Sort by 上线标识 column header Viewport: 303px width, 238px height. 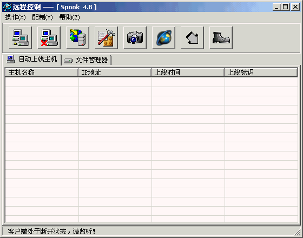[261, 72]
